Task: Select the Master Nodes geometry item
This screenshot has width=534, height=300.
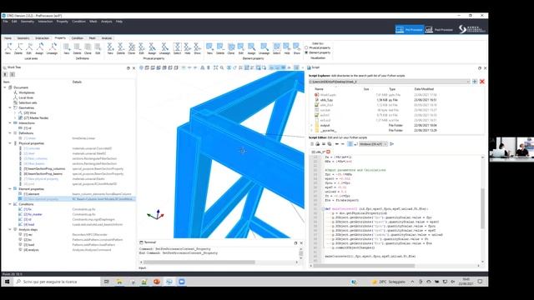Action: point(36,118)
